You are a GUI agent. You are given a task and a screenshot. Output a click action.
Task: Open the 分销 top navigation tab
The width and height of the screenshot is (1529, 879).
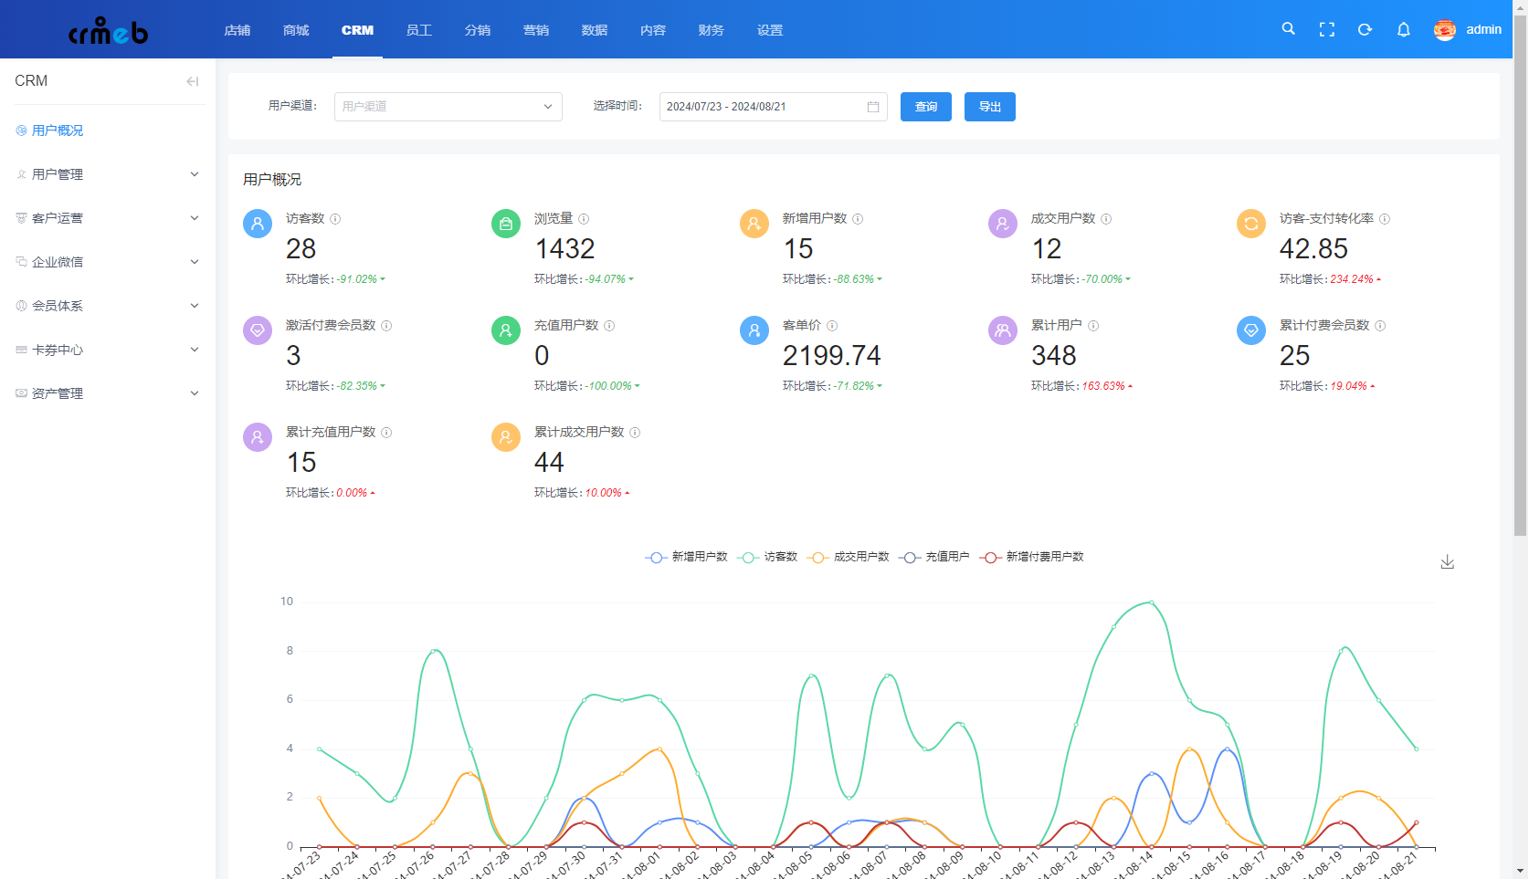[x=478, y=30]
